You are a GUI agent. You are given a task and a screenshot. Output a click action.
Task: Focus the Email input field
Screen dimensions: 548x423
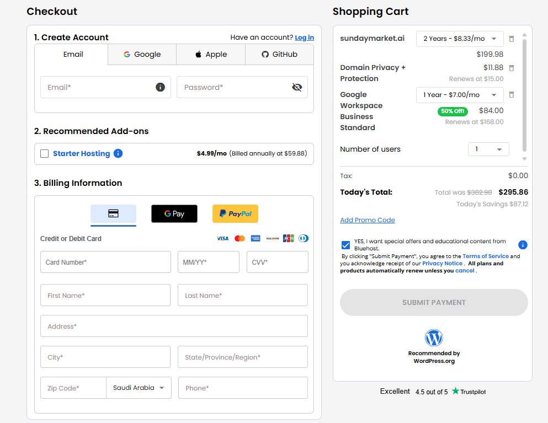pyautogui.click(x=105, y=87)
